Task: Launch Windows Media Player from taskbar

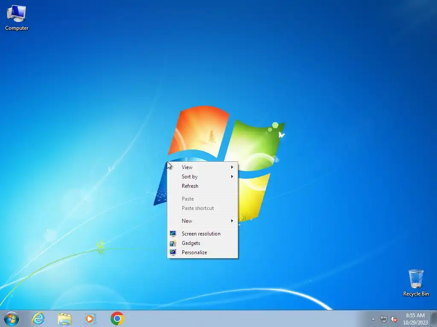Action: pos(90,318)
